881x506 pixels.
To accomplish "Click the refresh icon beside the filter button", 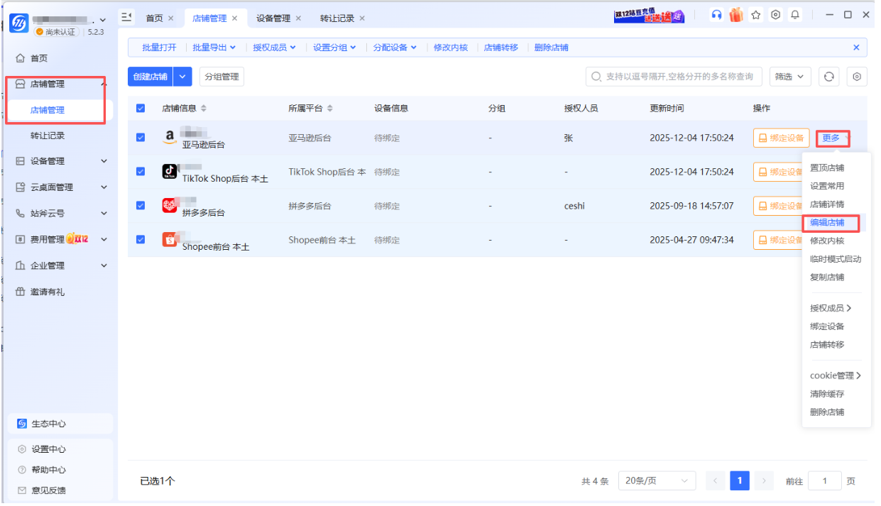I will [828, 77].
